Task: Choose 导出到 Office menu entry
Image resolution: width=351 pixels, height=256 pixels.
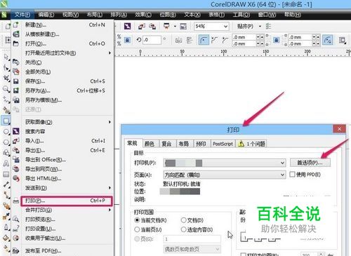Action: (63, 160)
